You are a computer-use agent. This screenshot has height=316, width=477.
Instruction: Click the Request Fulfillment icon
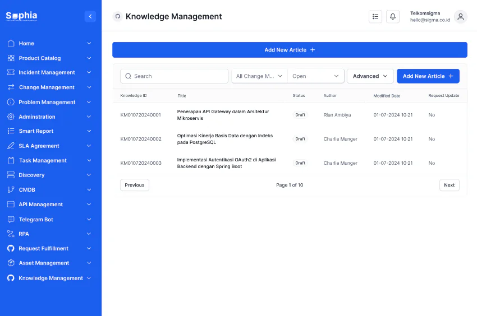pos(11,248)
